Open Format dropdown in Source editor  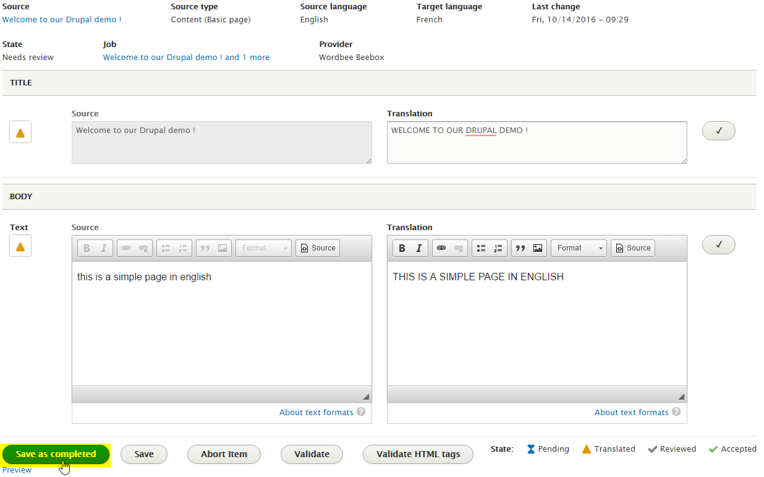pyautogui.click(x=263, y=248)
